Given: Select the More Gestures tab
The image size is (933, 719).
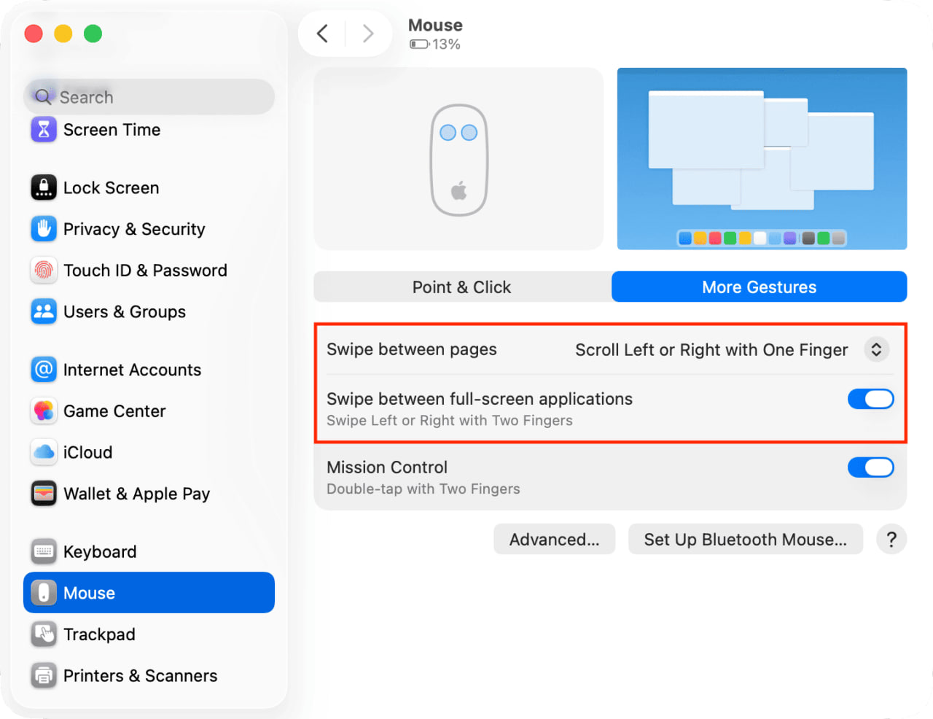Looking at the screenshot, I should (x=759, y=287).
